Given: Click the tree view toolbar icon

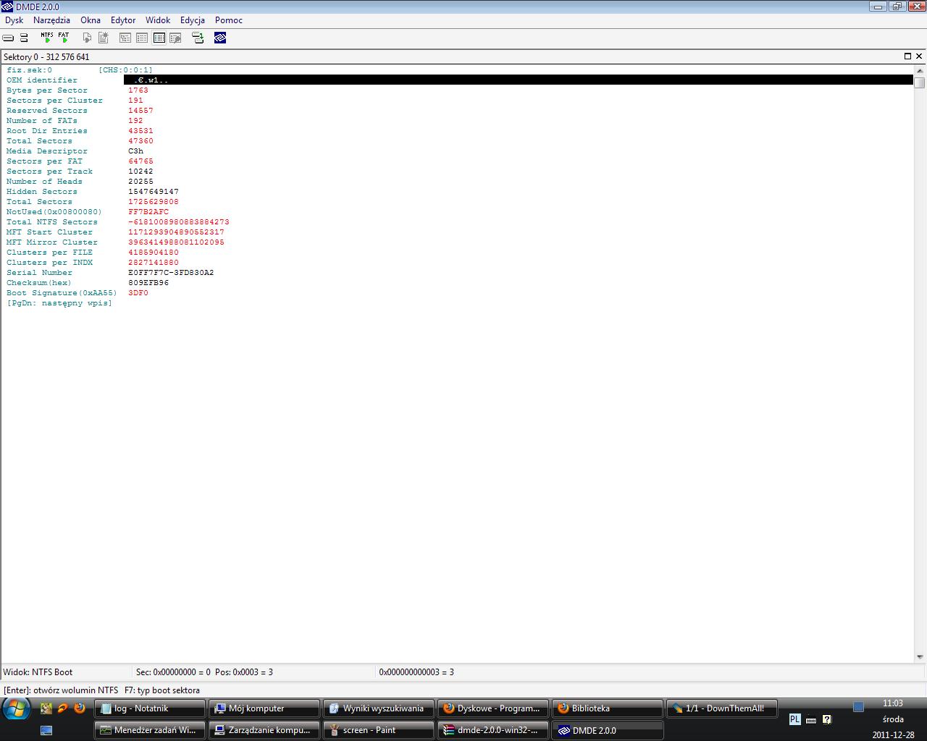Looking at the screenshot, I should click(125, 38).
